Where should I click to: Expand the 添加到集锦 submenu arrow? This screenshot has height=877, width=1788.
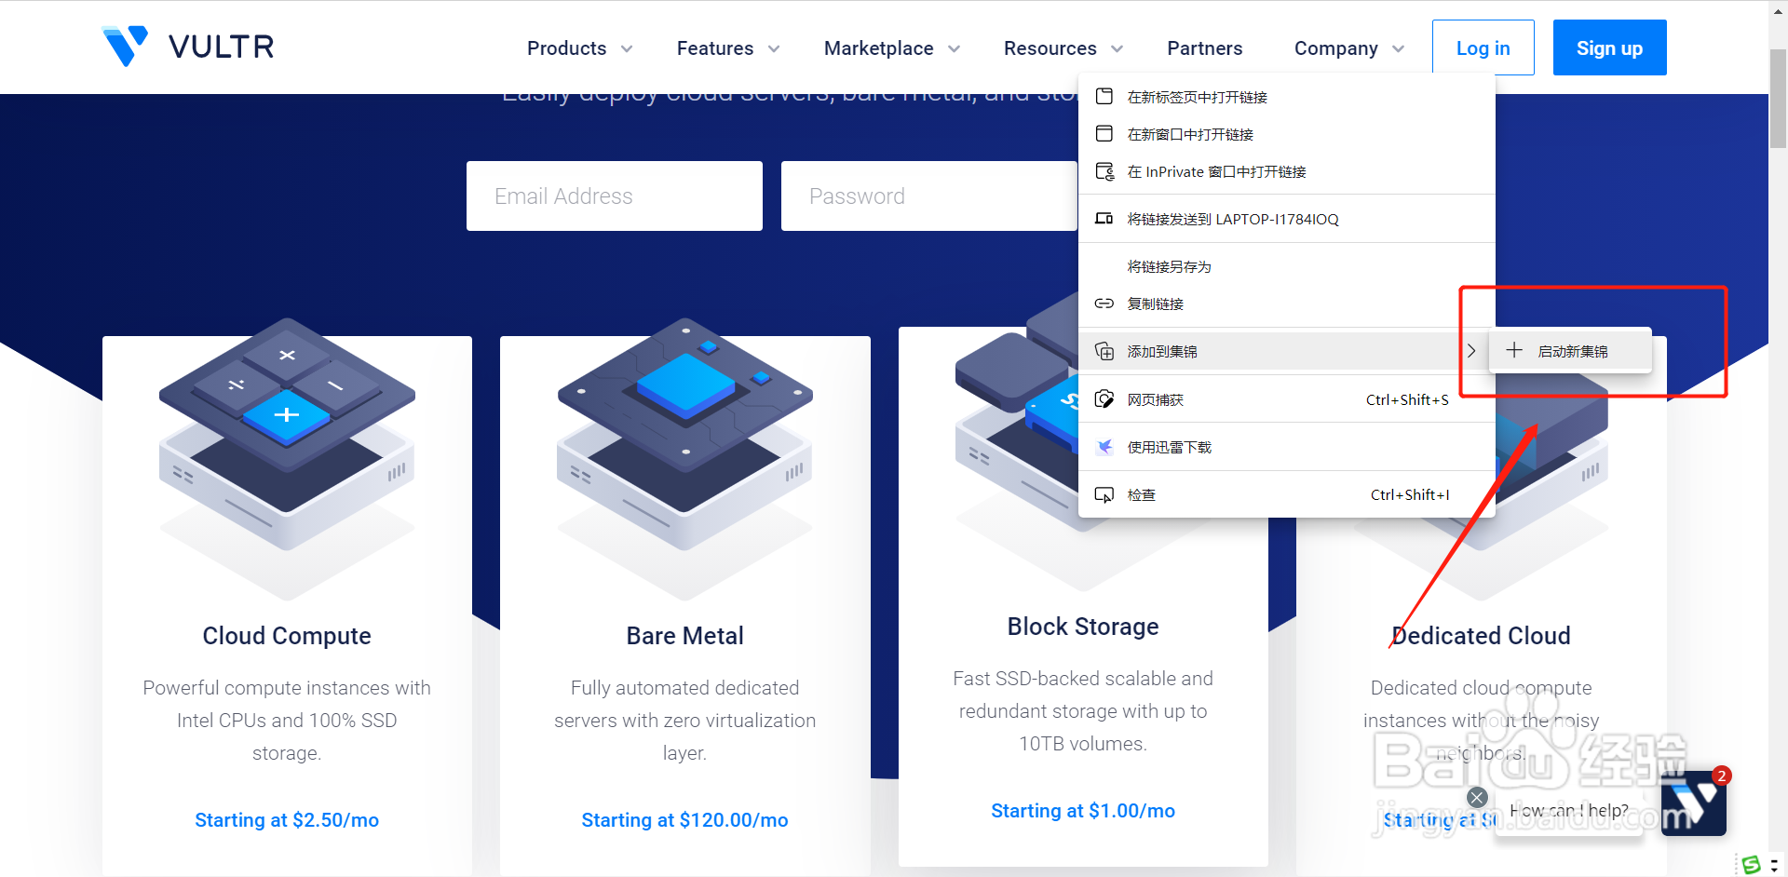[1471, 351]
